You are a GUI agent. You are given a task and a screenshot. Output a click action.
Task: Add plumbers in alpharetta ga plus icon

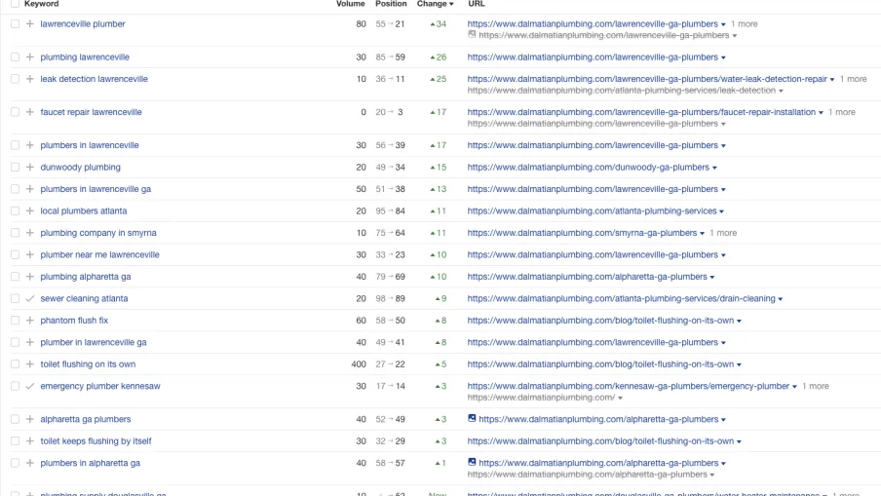[30, 464]
